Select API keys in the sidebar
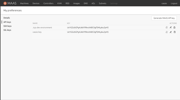Screen dimensions: 180x100 (7, 22)
